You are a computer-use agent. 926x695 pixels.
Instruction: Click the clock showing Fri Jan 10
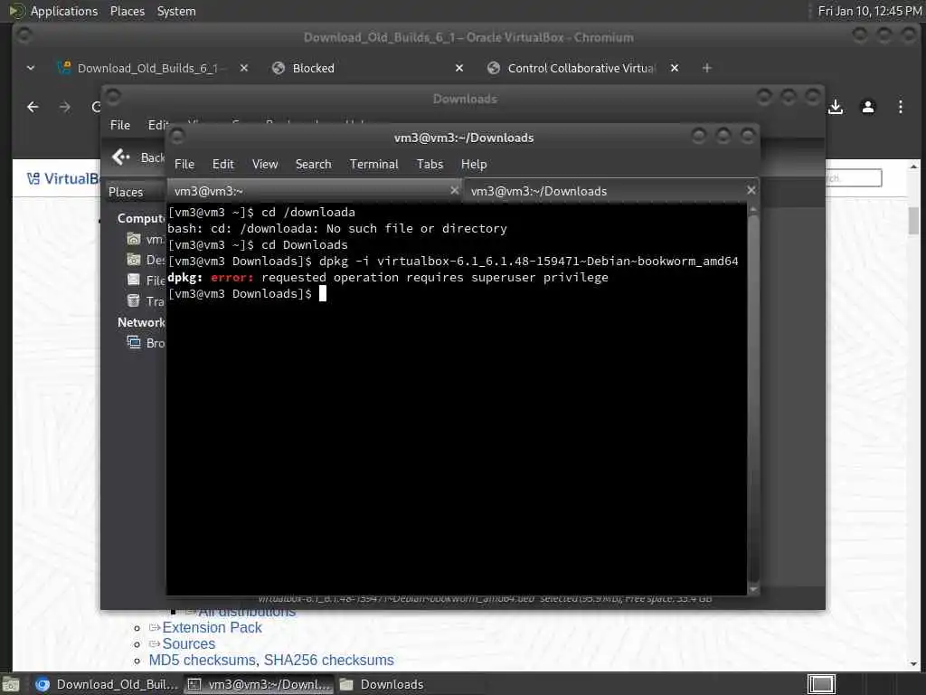pos(869,11)
